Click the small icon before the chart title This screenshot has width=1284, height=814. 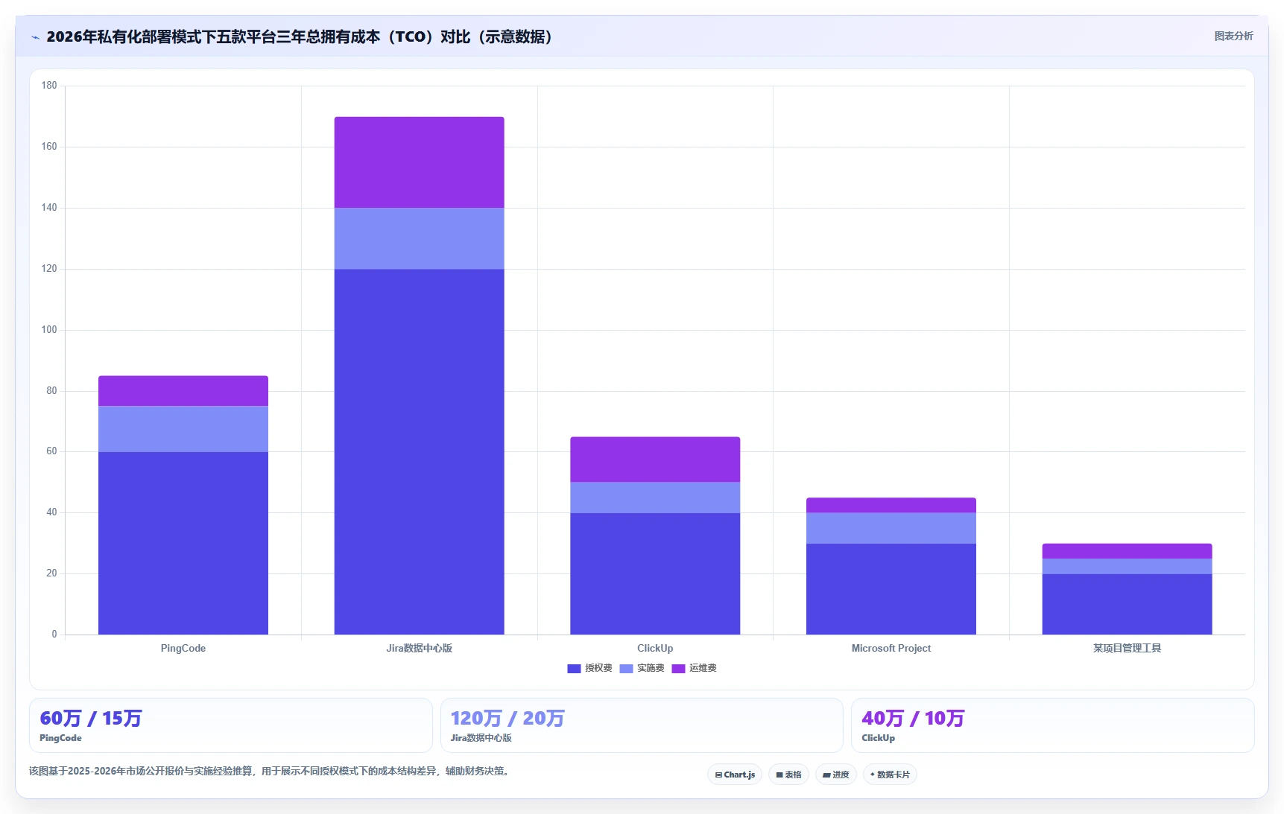click(35, 37)
